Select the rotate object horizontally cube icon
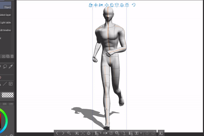This screenshot has width=204, height=136. [117, 5]
